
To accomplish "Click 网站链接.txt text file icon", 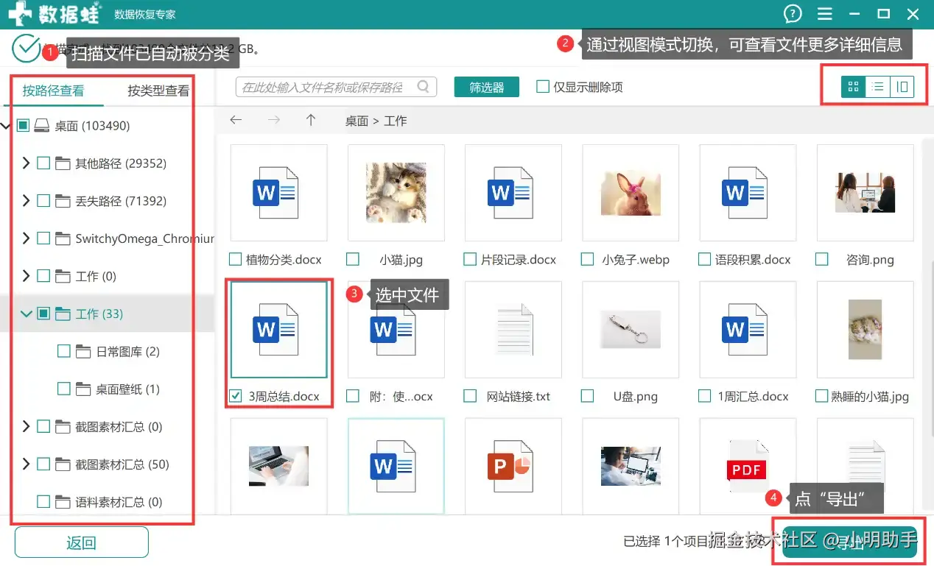I will (x=513, y=329).
